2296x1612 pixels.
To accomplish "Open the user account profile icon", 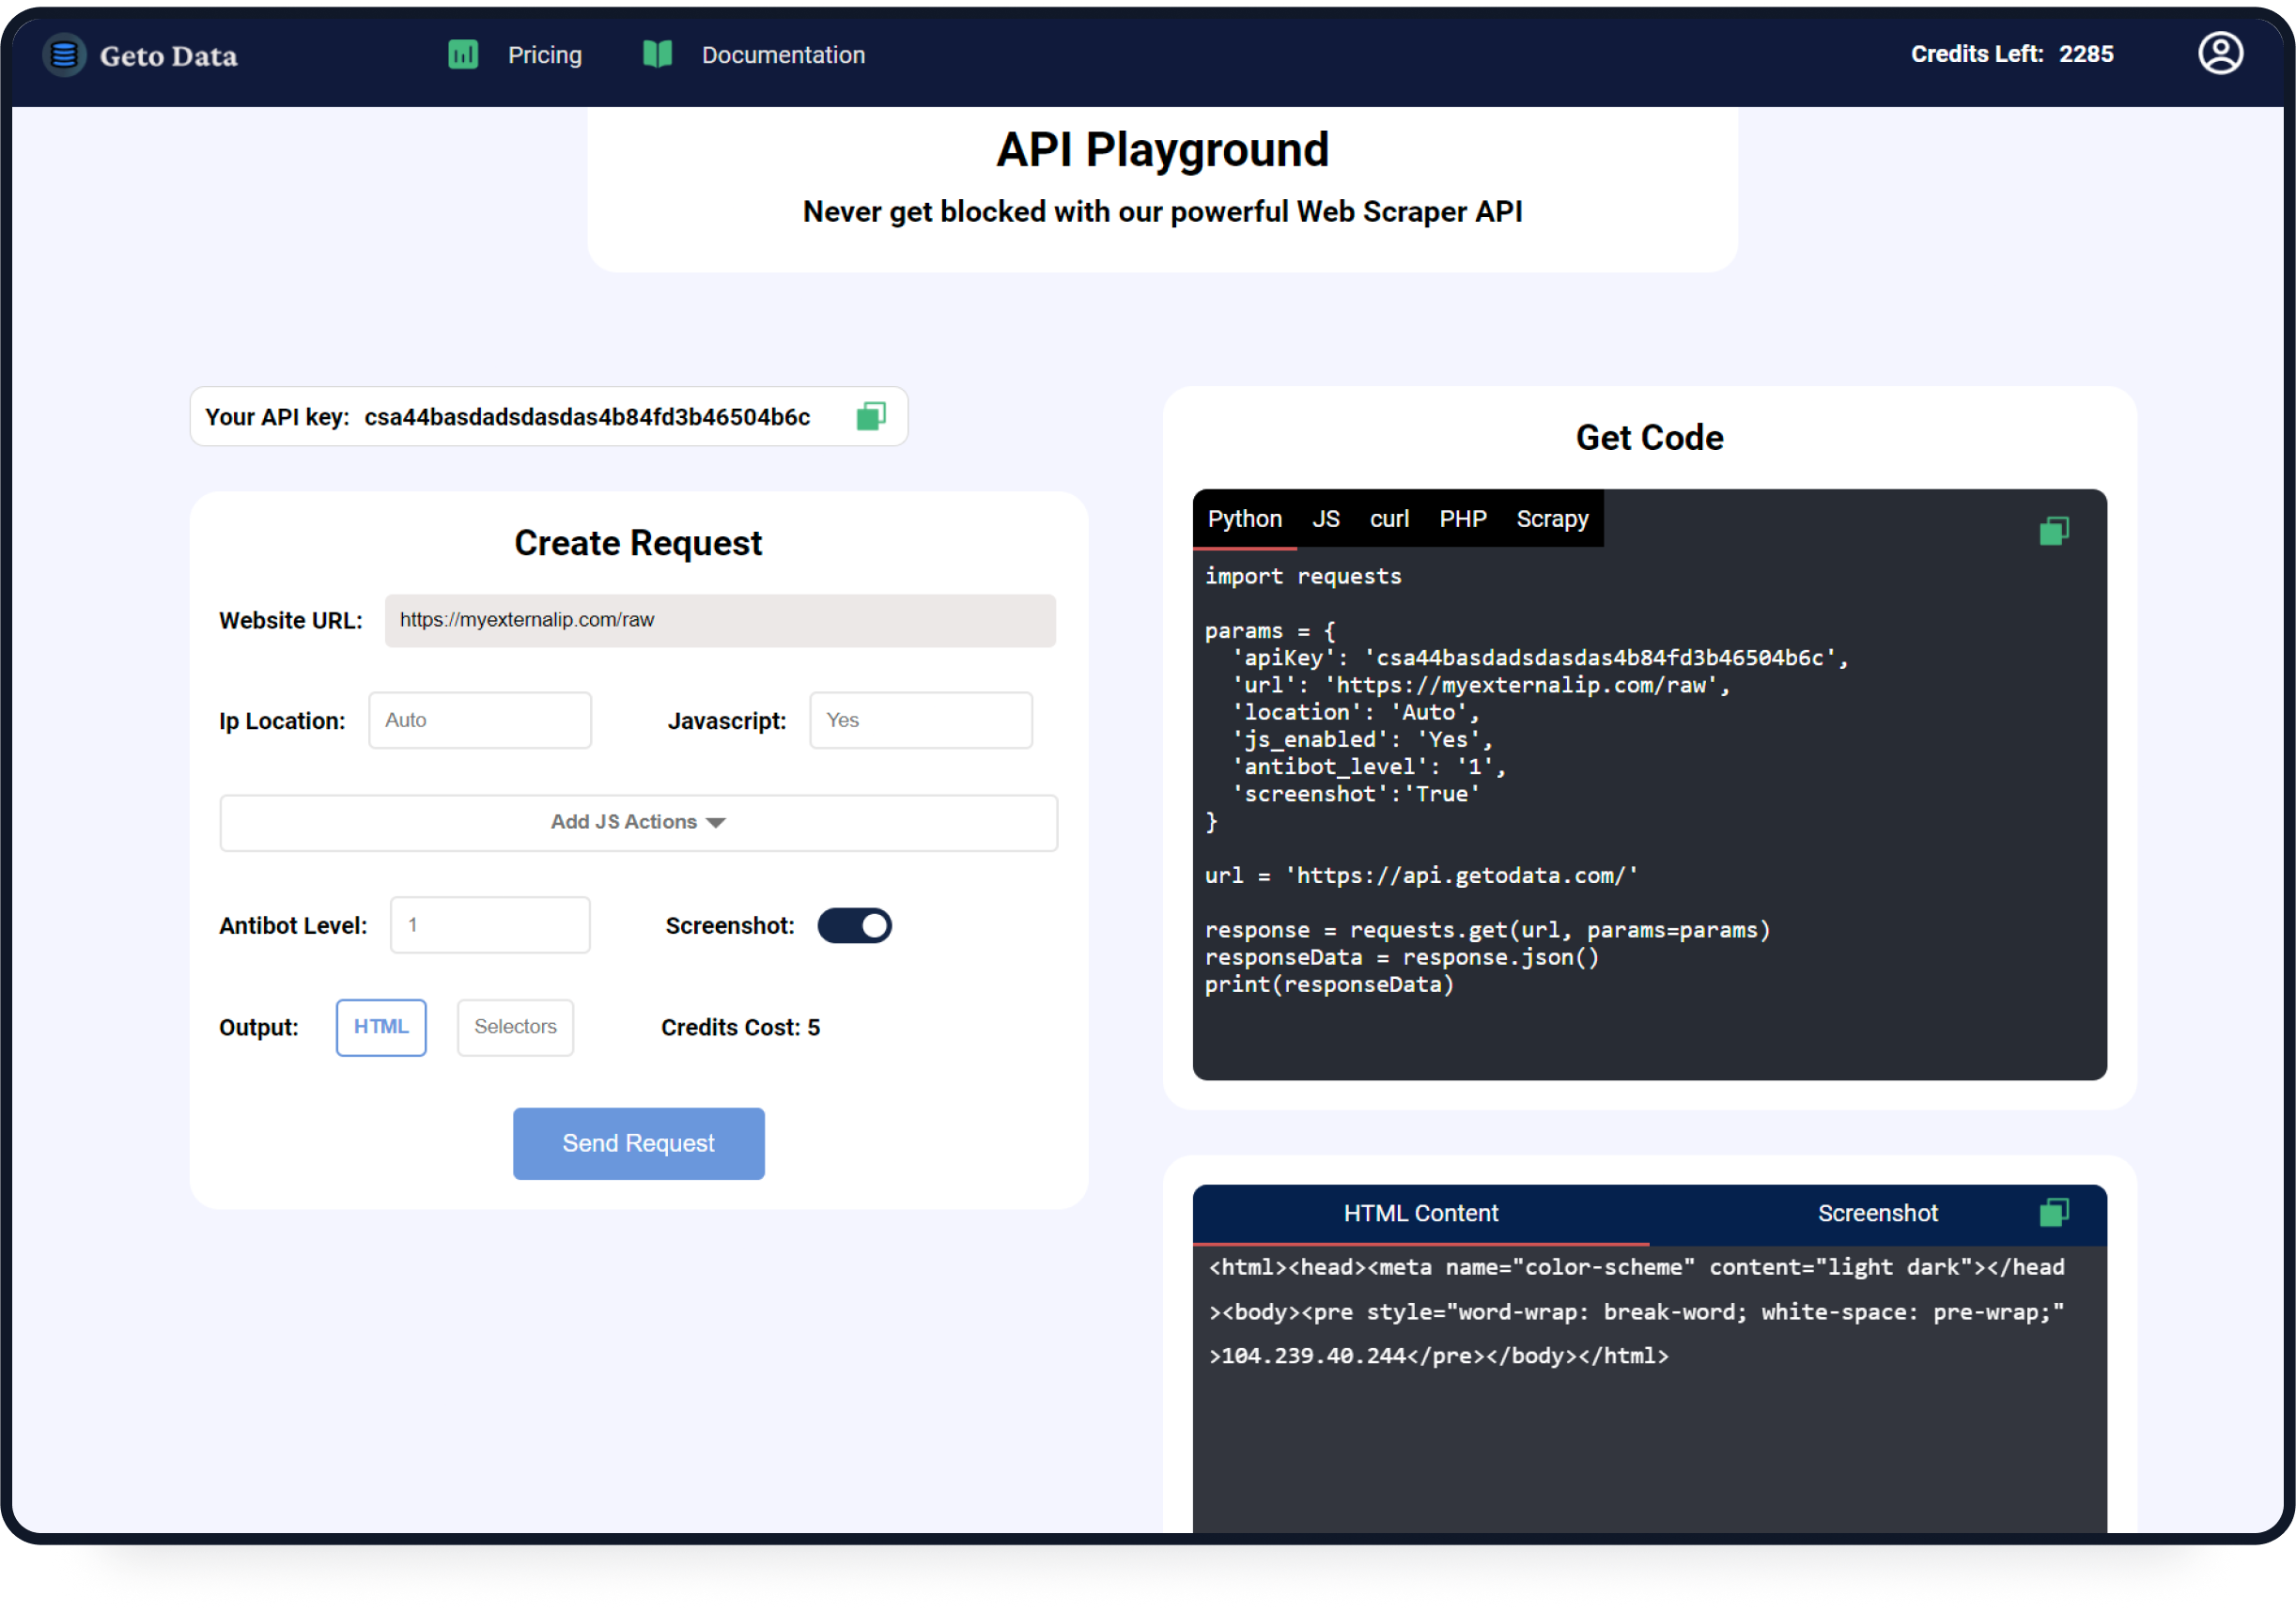I will pos(2220,53).
